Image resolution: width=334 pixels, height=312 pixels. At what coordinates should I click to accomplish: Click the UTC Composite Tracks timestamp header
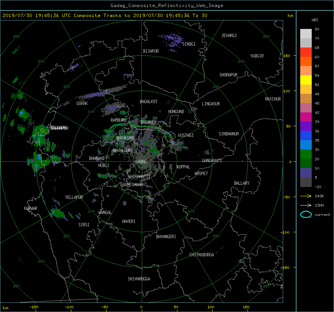click(x=105, y=16)
